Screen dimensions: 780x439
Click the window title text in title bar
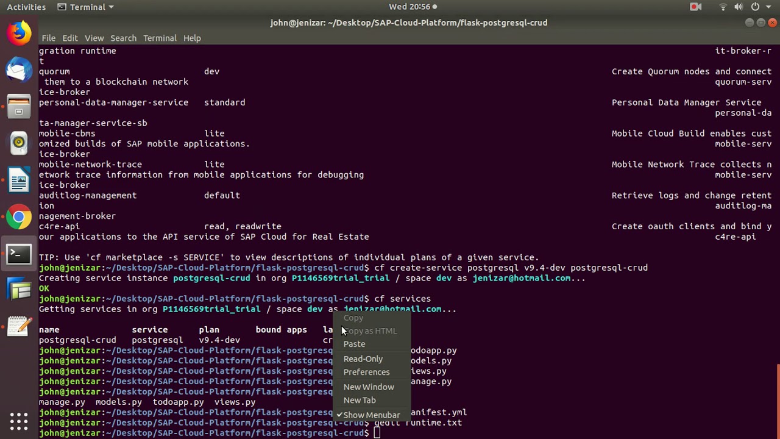409,23
